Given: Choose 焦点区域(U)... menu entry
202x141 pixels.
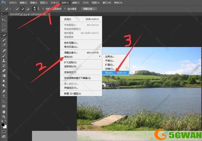Looking at the screenshot, I should (81, 47).
